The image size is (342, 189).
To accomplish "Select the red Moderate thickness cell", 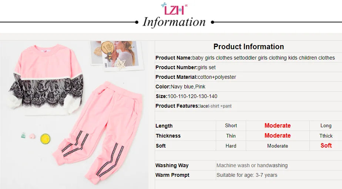I will point(278,136).
